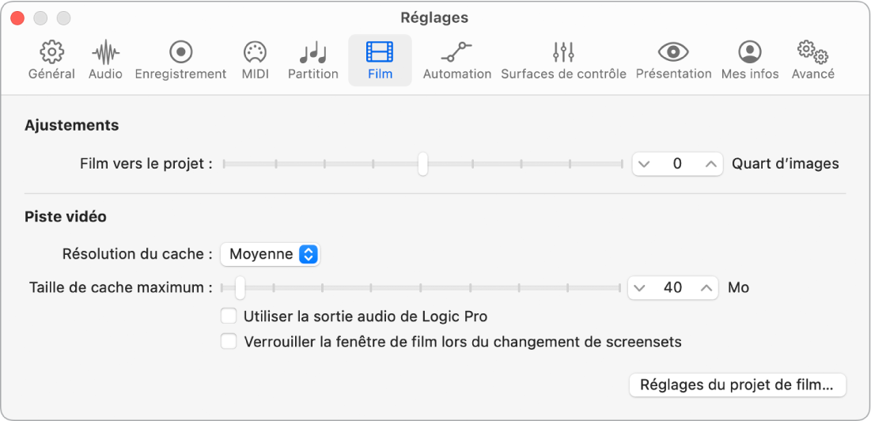Viewport: 871px width, 421px height.
Task: Increase the cache size Mo stepper
Action: [706, 287]
